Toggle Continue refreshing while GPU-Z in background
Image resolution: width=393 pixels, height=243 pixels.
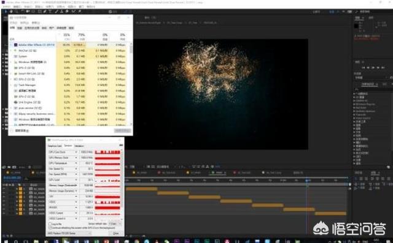pos(50,228)
